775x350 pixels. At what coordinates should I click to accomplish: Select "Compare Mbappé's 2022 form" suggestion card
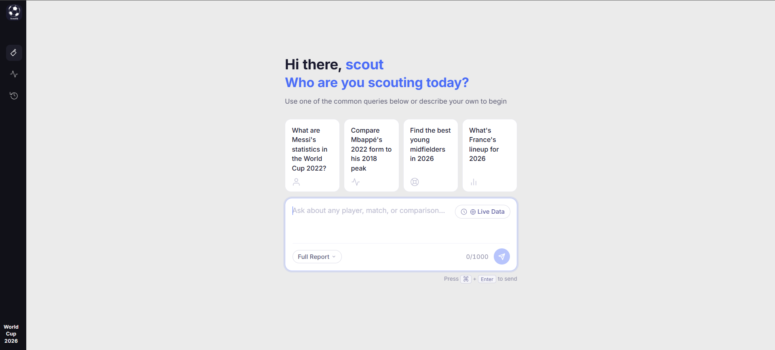coord(371,155)
